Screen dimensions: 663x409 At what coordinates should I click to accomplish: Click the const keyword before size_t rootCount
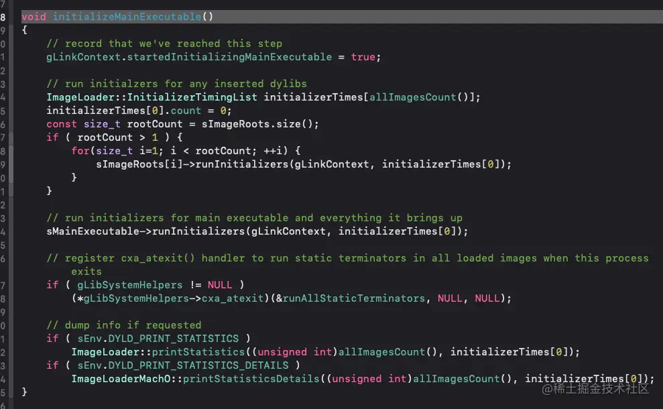(x=62, y=124)
